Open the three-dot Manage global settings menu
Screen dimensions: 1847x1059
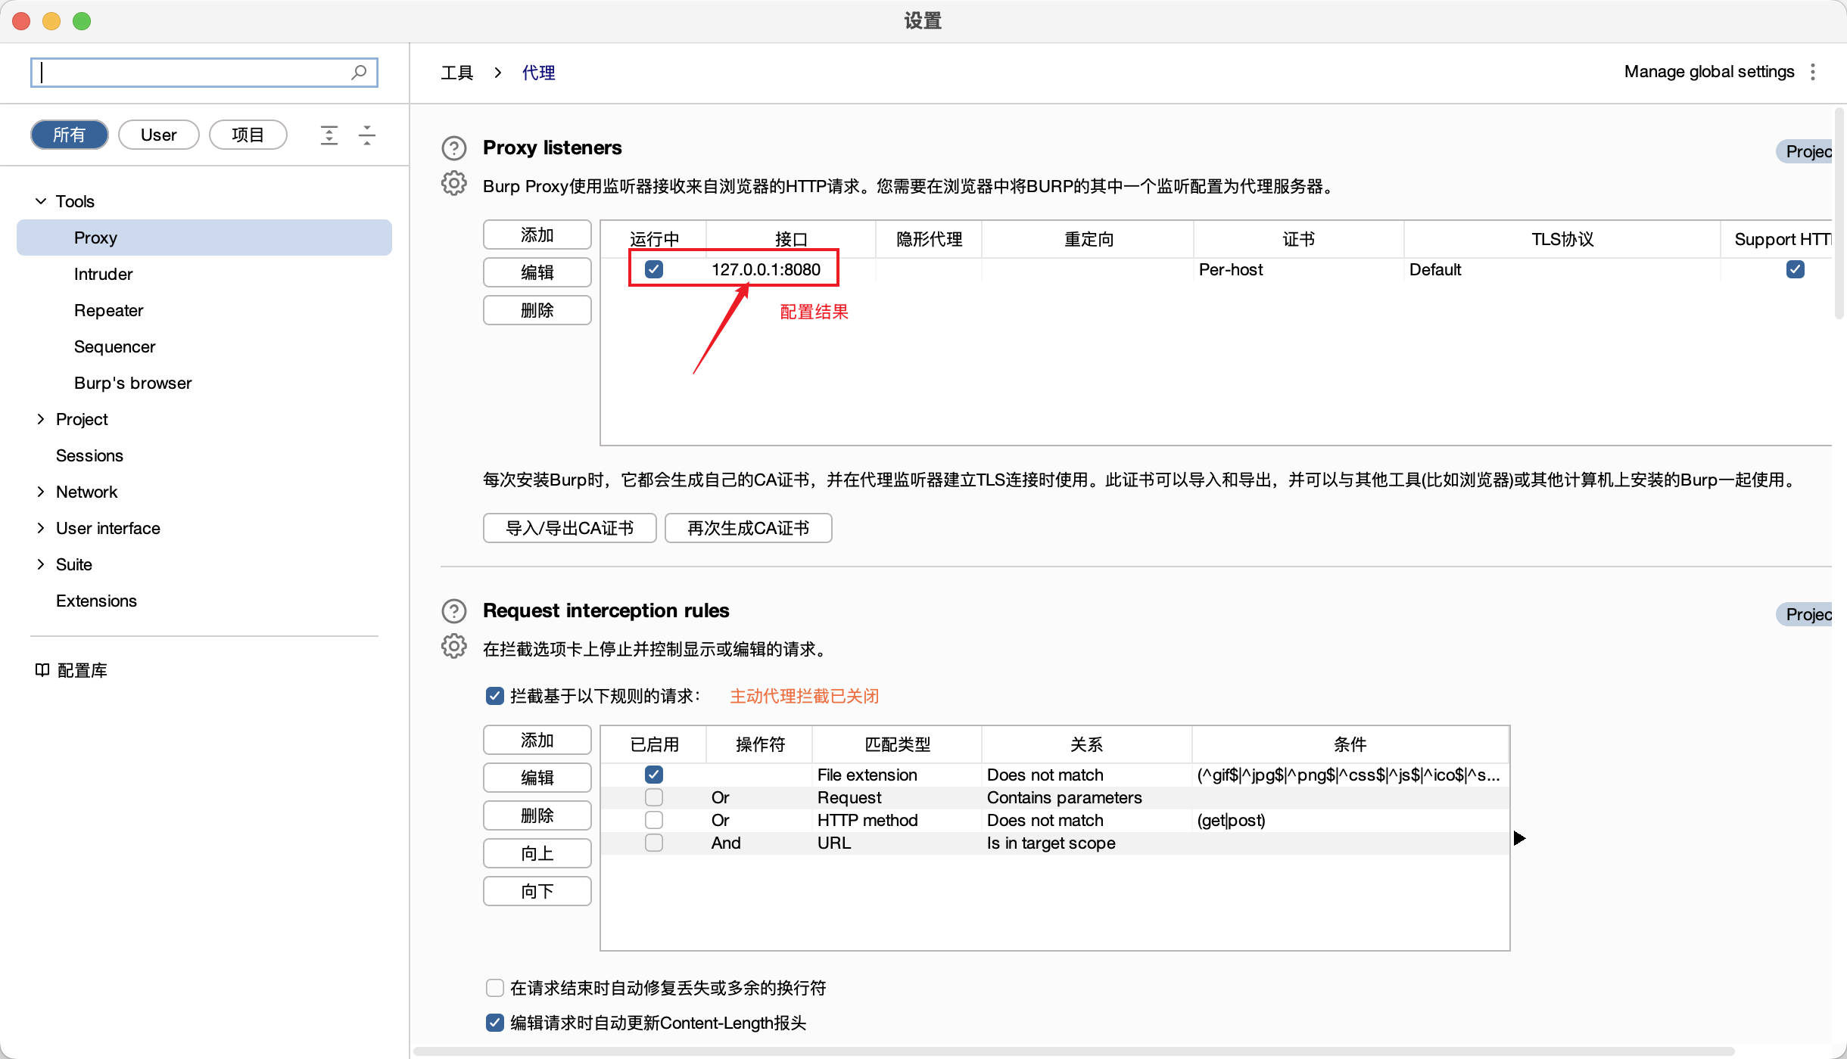coord(1813,72)
